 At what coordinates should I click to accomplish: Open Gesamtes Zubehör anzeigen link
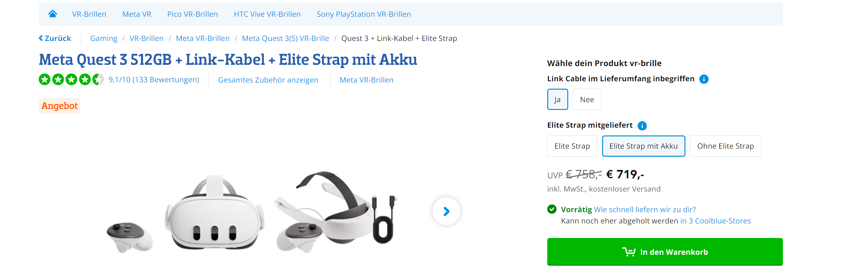(x=268, y=80)
